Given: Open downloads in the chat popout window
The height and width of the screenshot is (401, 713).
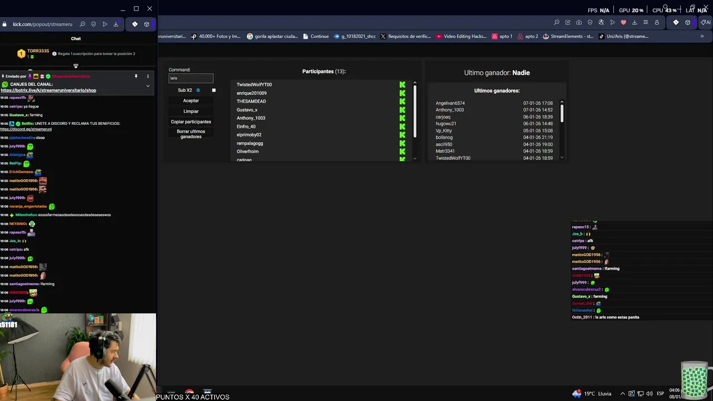Looking at the screenshot, I should click(x=116, y=24).
